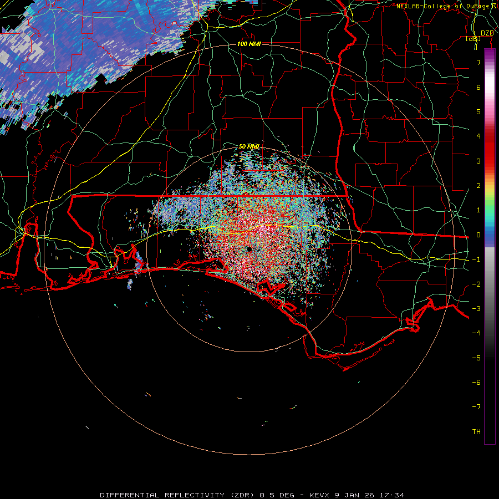This screenshot has width=499, height=499.
Task: Click the black KEVX radar site dot
Action: (x=249, y=249)
